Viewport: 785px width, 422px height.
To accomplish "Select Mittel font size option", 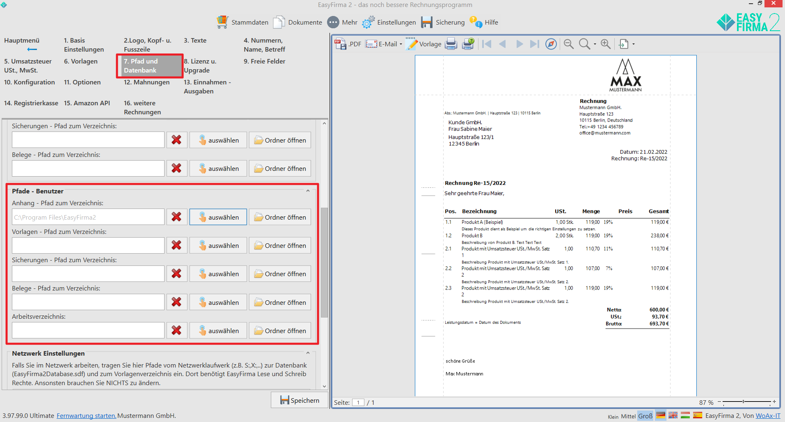I will (x=628, y=416).
